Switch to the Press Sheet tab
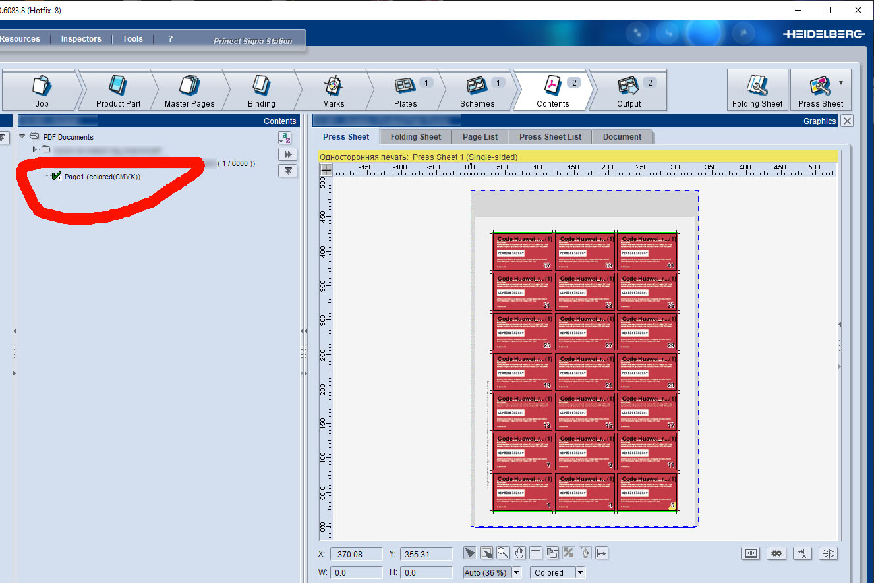874x583 pixels. [346, 137]
